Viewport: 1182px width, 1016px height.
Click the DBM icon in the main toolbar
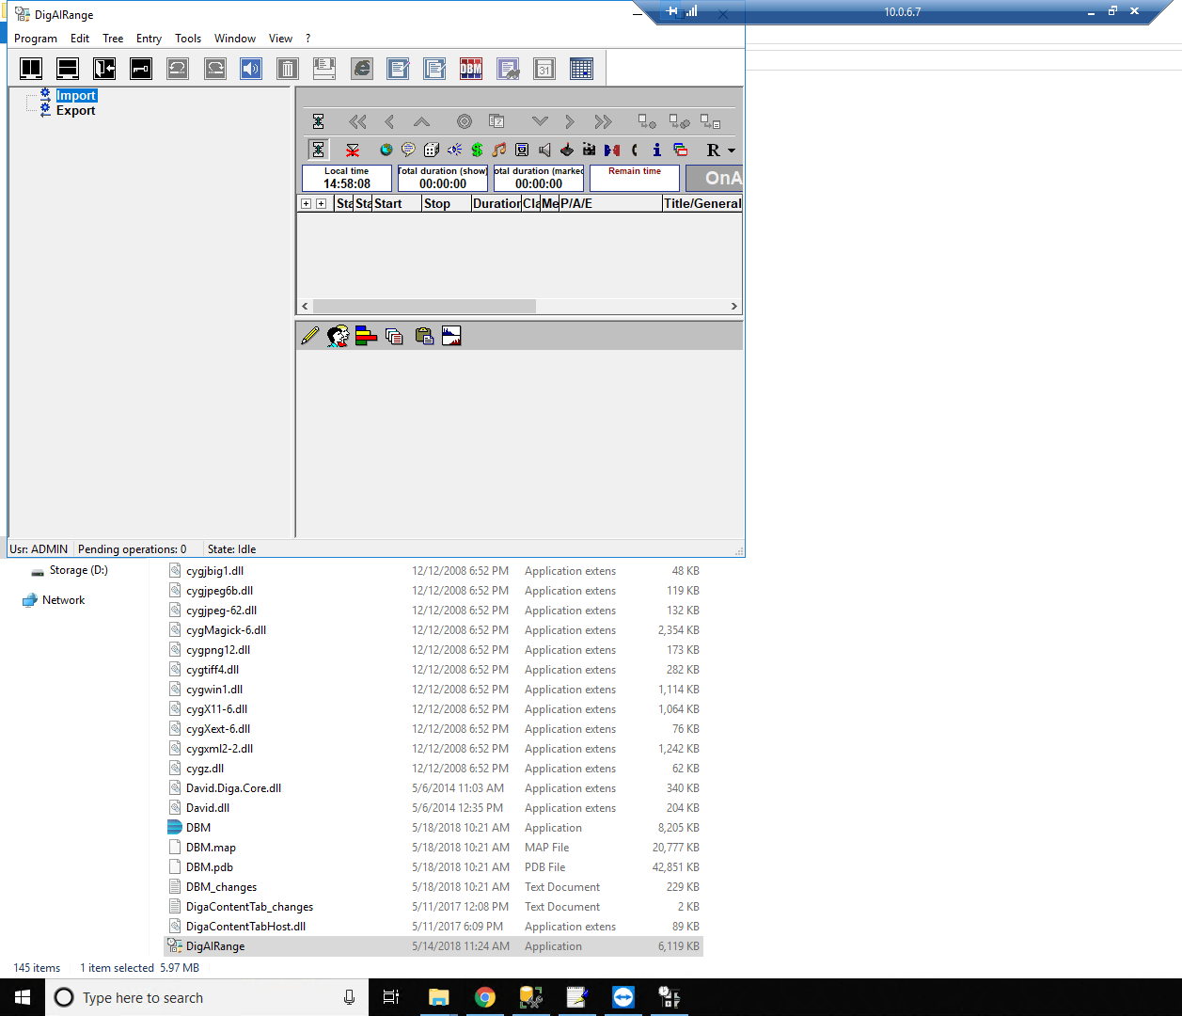tap(471, 69)
